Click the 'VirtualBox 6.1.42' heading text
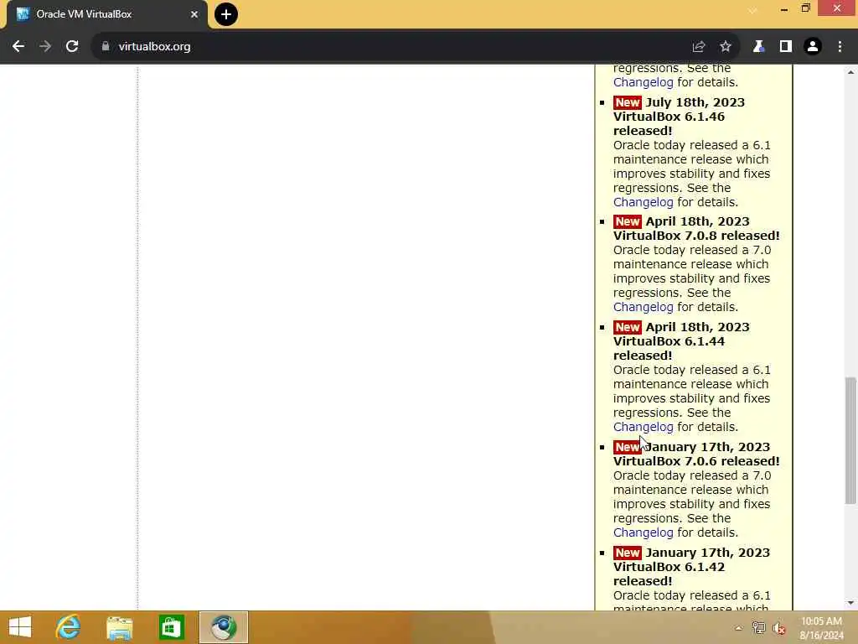 669,568
